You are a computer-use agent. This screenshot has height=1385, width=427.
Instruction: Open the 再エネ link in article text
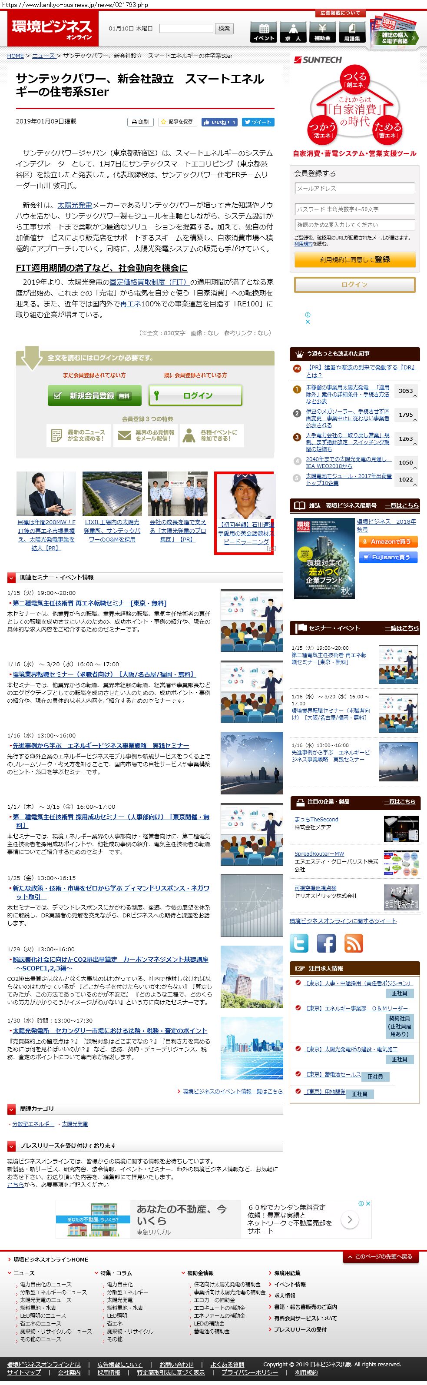coord(130,304)
